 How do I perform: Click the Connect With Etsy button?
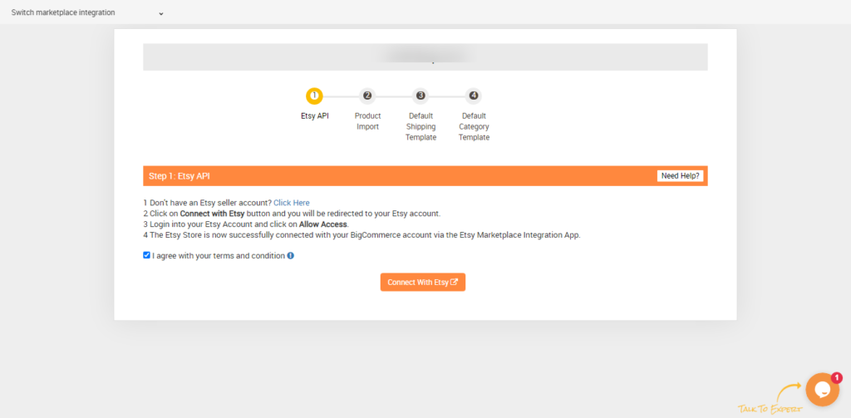(x=422, y=283)
